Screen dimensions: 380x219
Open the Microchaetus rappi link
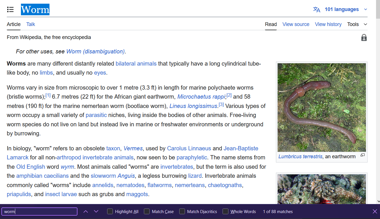pos(201,97)
